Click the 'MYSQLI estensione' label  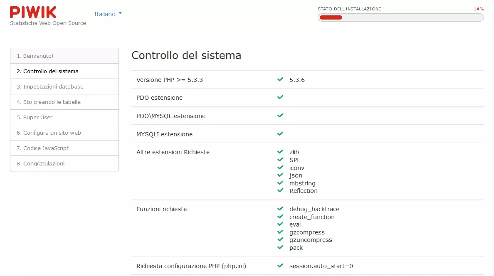point(164,134)
